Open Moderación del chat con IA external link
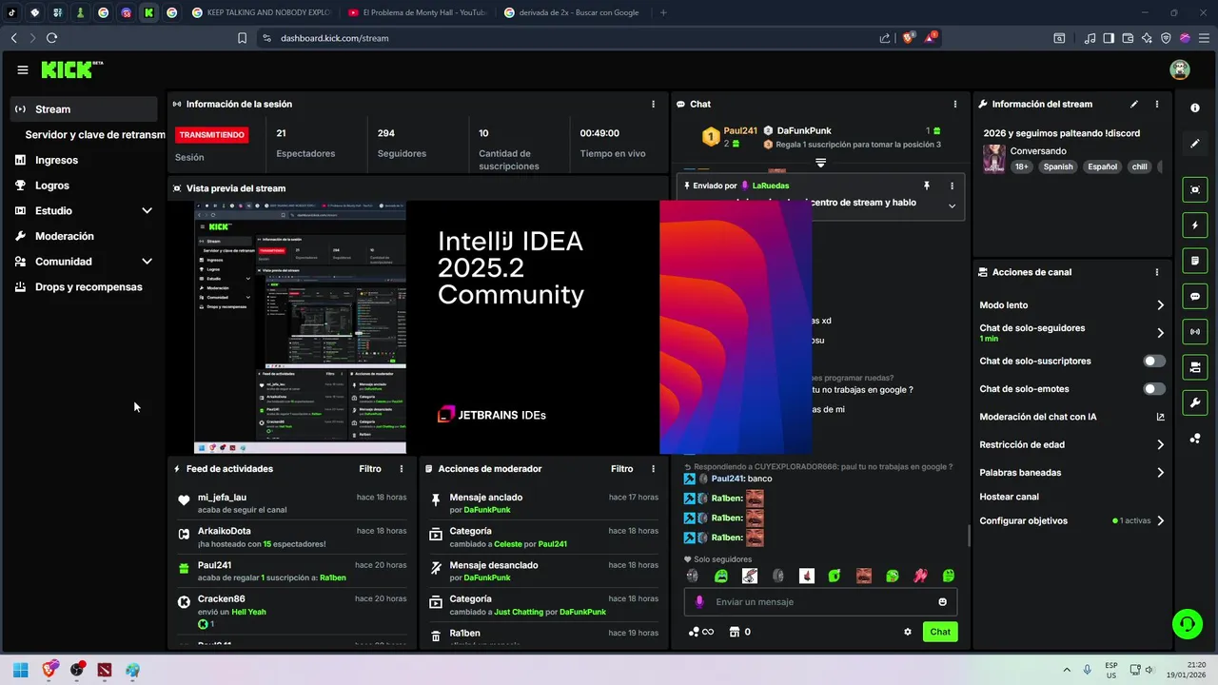 click(x=1160, y=417)
